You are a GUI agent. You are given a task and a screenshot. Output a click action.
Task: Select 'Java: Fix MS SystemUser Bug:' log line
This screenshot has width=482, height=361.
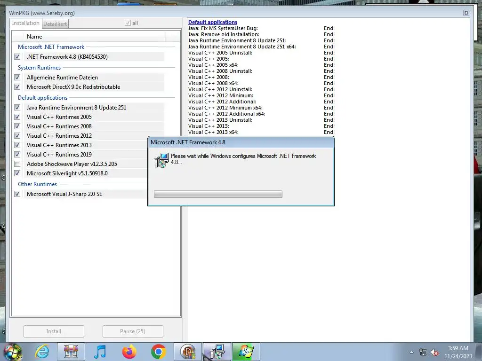coord(223,28)
